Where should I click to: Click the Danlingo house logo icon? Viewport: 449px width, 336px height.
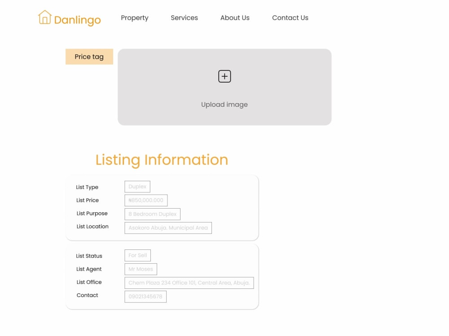click(45, 17)
